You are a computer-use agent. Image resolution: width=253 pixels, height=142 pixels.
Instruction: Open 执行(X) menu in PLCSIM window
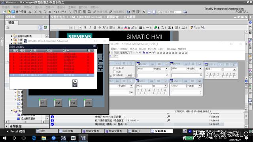tap(152, 49)
